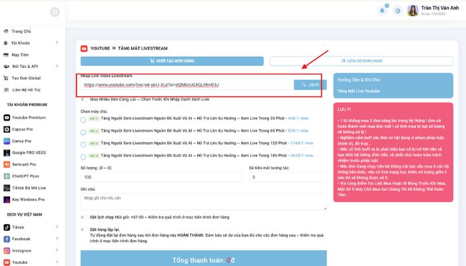This screenshot has width=466, height=266.
Task: Click the Hướng Dẫn & Ghi Chú panel heading
Action: pyautogui.click(x=359, y=80)
